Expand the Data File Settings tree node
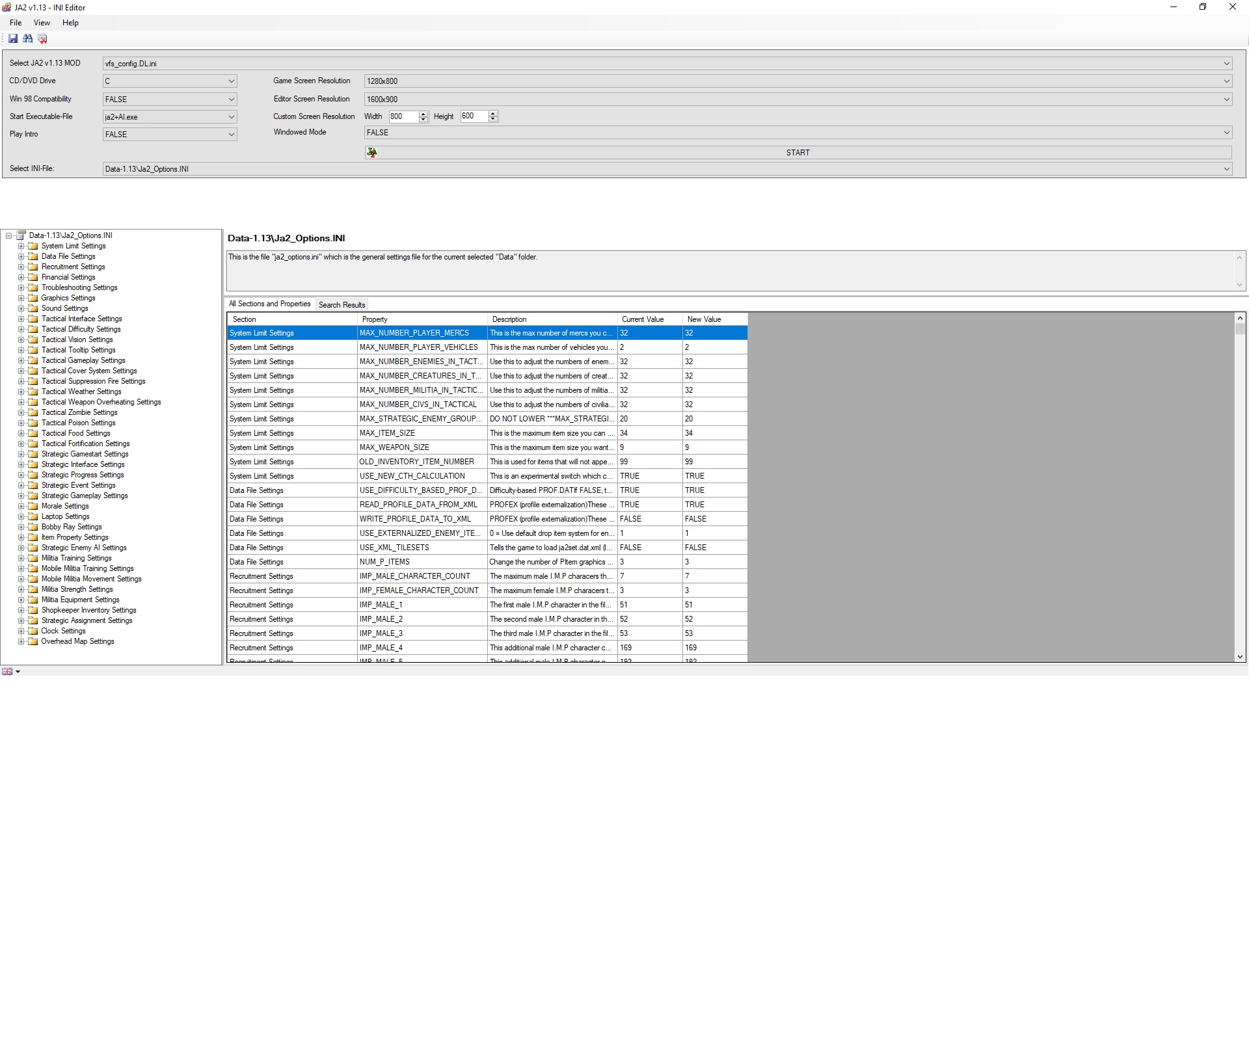 tap(21, 256)
